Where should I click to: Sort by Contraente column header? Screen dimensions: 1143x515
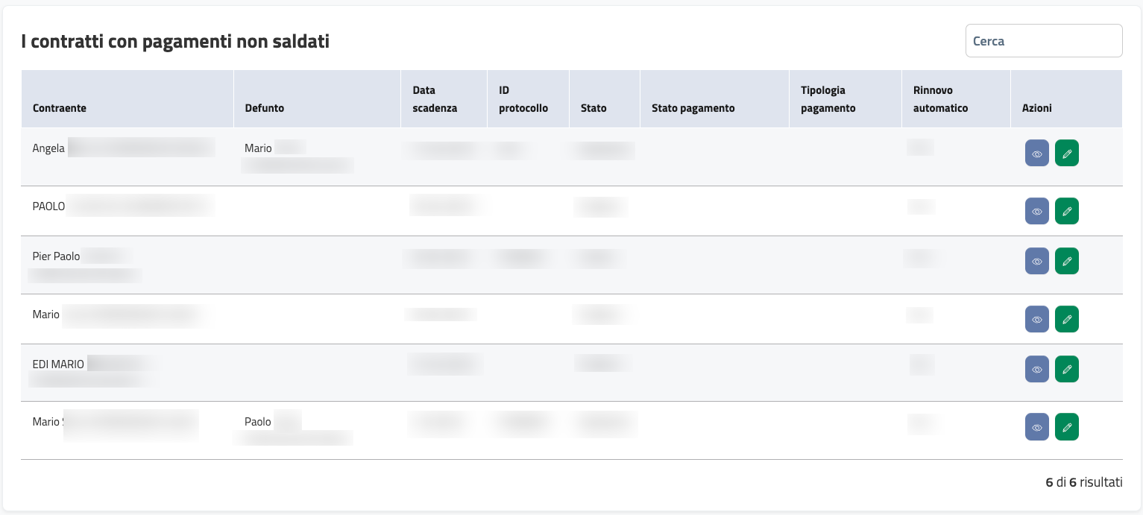pyautogui.click(x=60, y=108)
